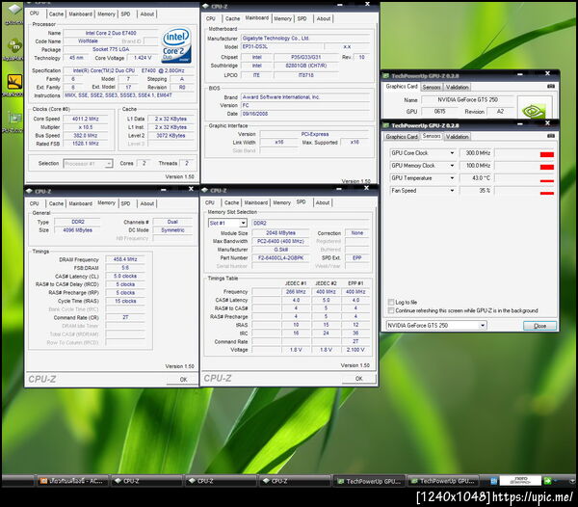Switch to Graphics Card tab in GPU-Z Sensors window
The width and height of the screenshot is (578, 507).
402,137
